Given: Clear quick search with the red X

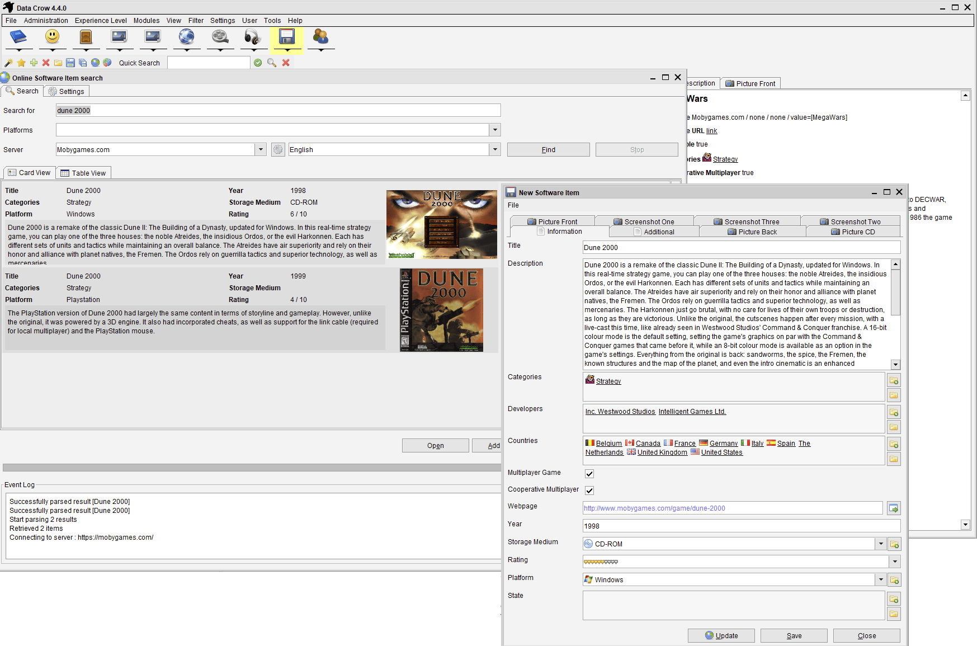Looking at the screenshot, I should coord(286,63).
